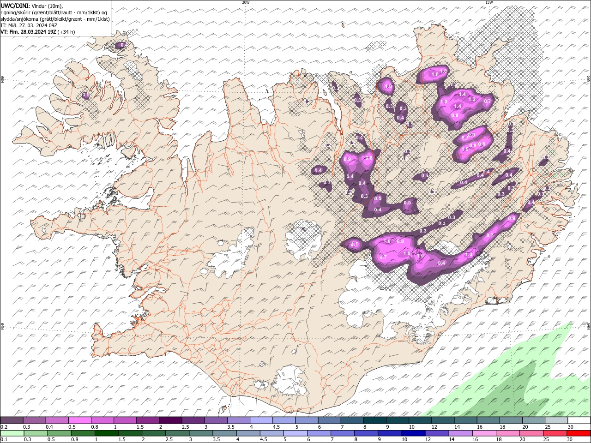This screenshot has height=443, width=591.
Task: Click the '1.2' snowfall value on the map
Action: click(472, 100)
